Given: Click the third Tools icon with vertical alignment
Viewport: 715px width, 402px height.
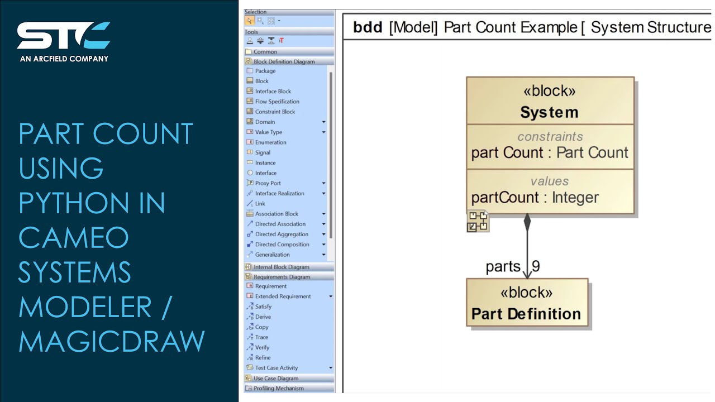Looking at the screenshot, I should [271, 40].
